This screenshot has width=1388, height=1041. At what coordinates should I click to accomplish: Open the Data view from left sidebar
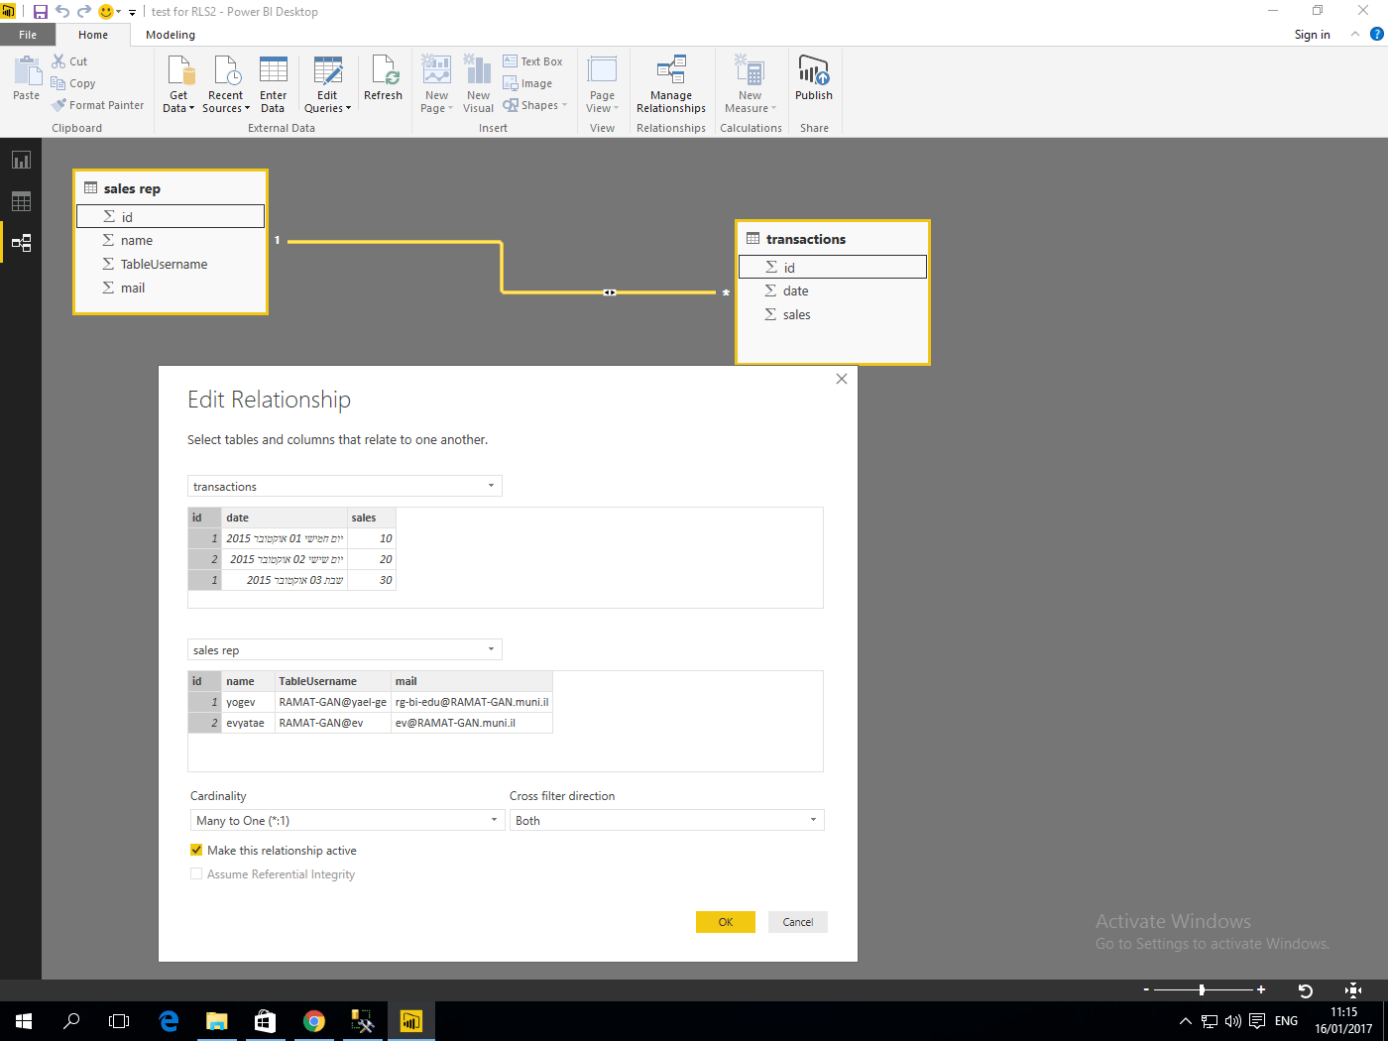coord(21,200)
